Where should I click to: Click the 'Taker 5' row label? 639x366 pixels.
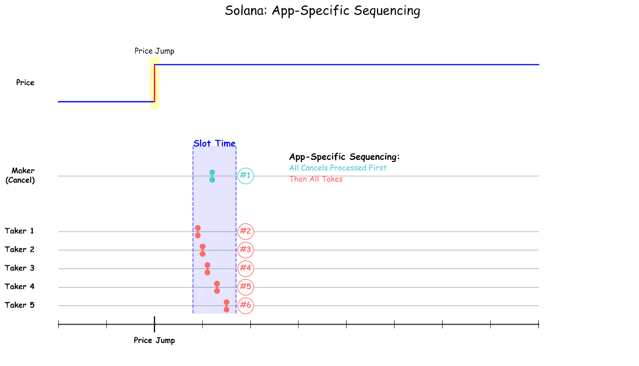point(20,305)
